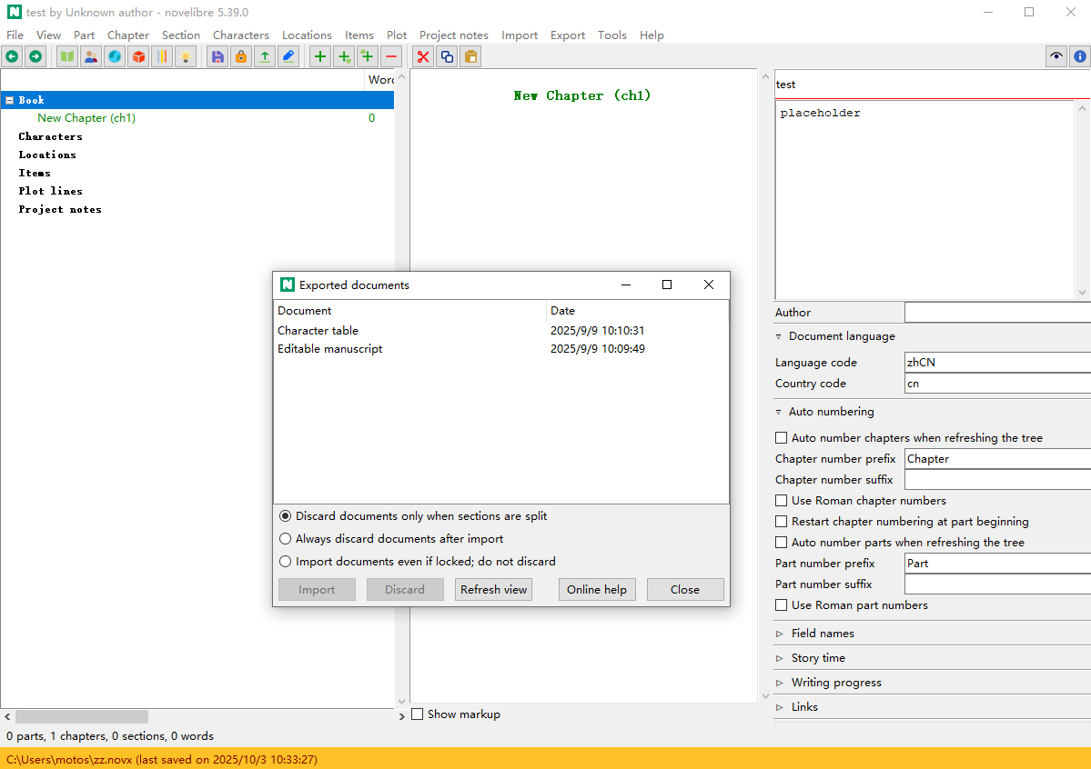Click the red scissors cut icon
Screen dimensions: 1091x769
pos(422,57)
